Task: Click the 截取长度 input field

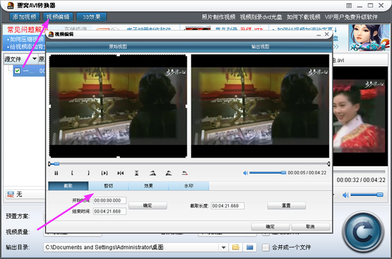Action: [228, 206]
